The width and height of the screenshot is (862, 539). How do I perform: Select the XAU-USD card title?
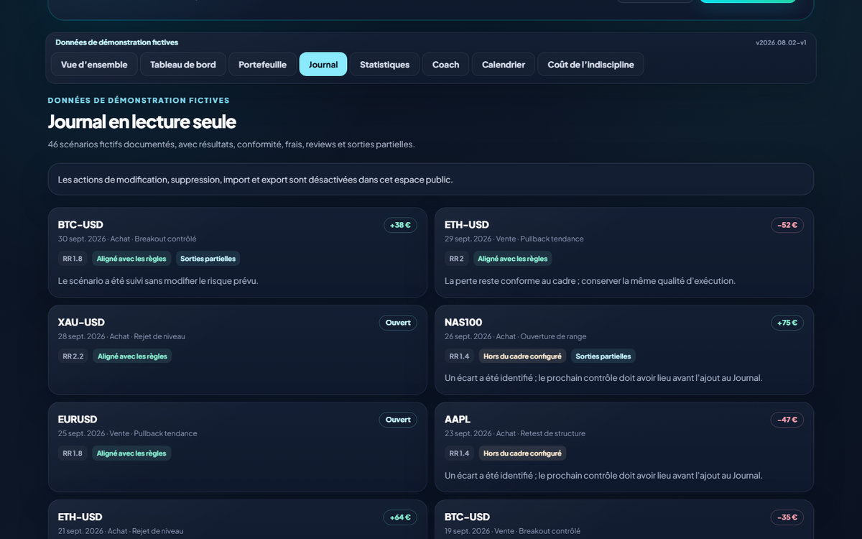click(81, 323)
